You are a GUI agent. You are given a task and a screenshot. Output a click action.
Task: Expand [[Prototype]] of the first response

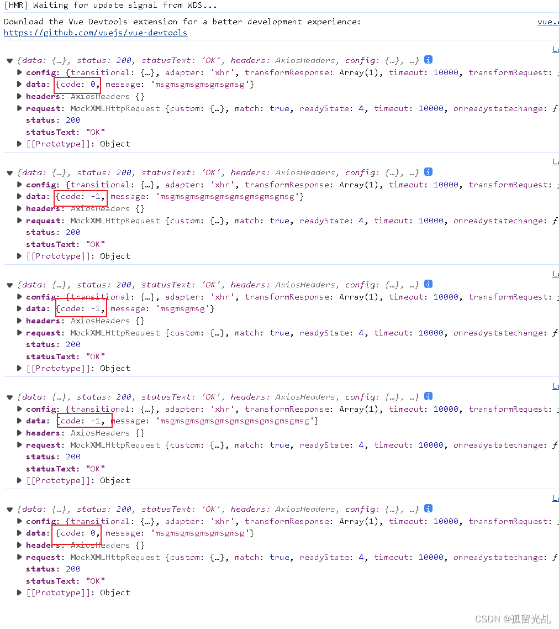[19, 144]
